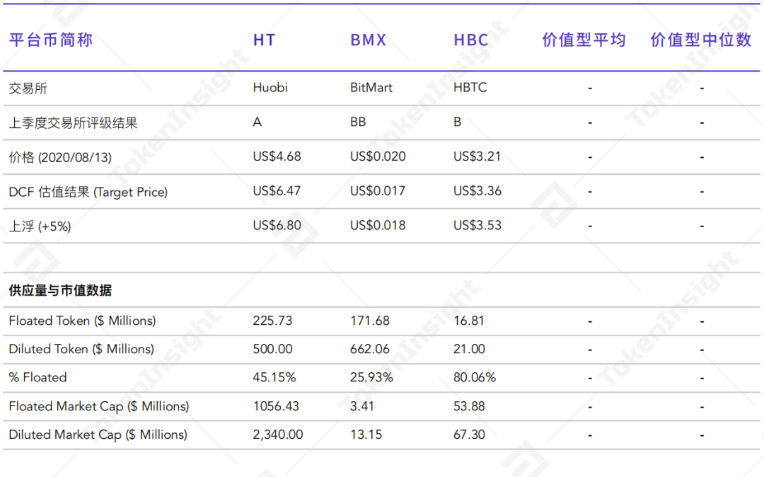Click the 供应量与市值数据 section heading
This screenshot has height=477, width=764.
(60, 290)
